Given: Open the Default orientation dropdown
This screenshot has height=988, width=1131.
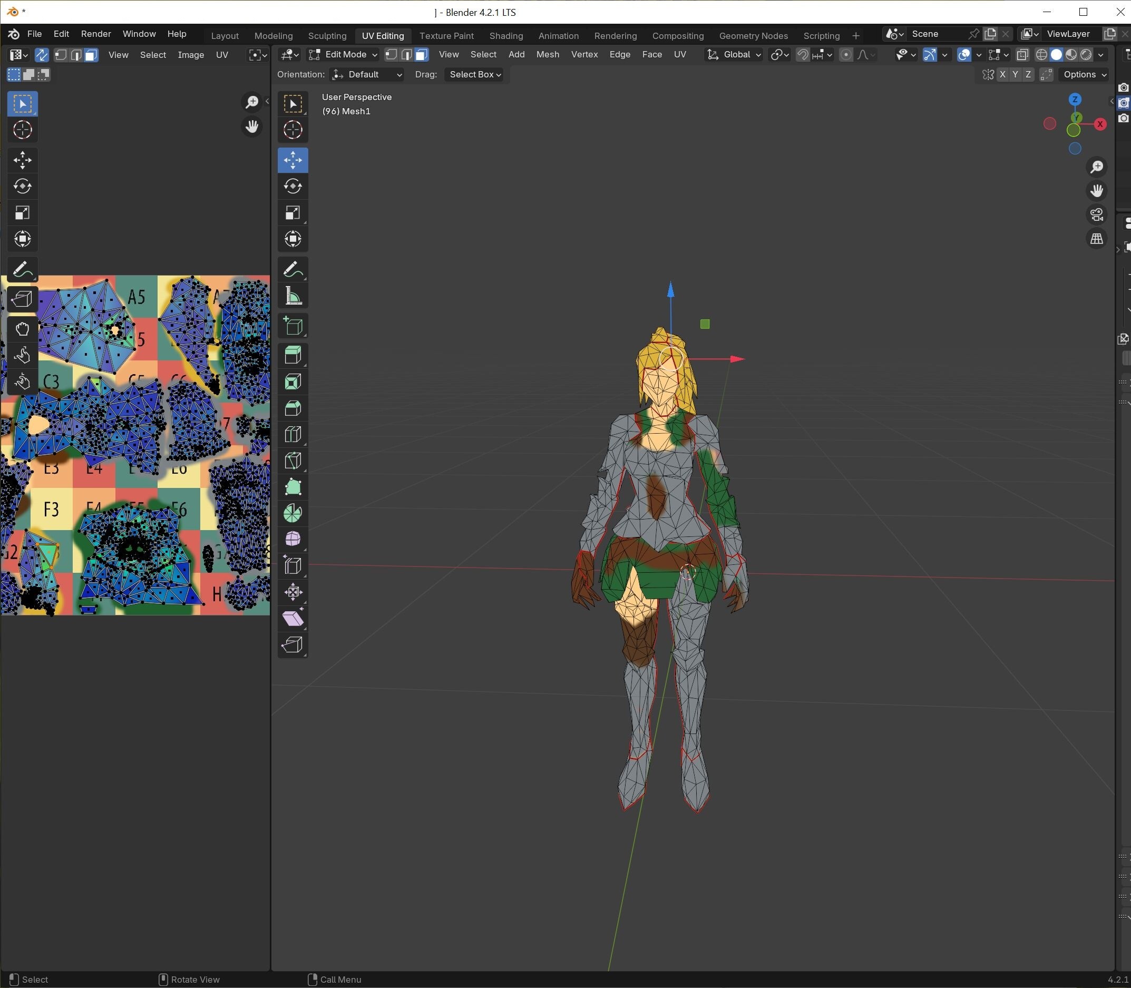Looking at the screenshot, I should (367, 74).
